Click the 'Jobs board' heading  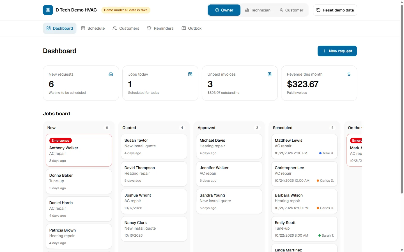pos(56,114)
